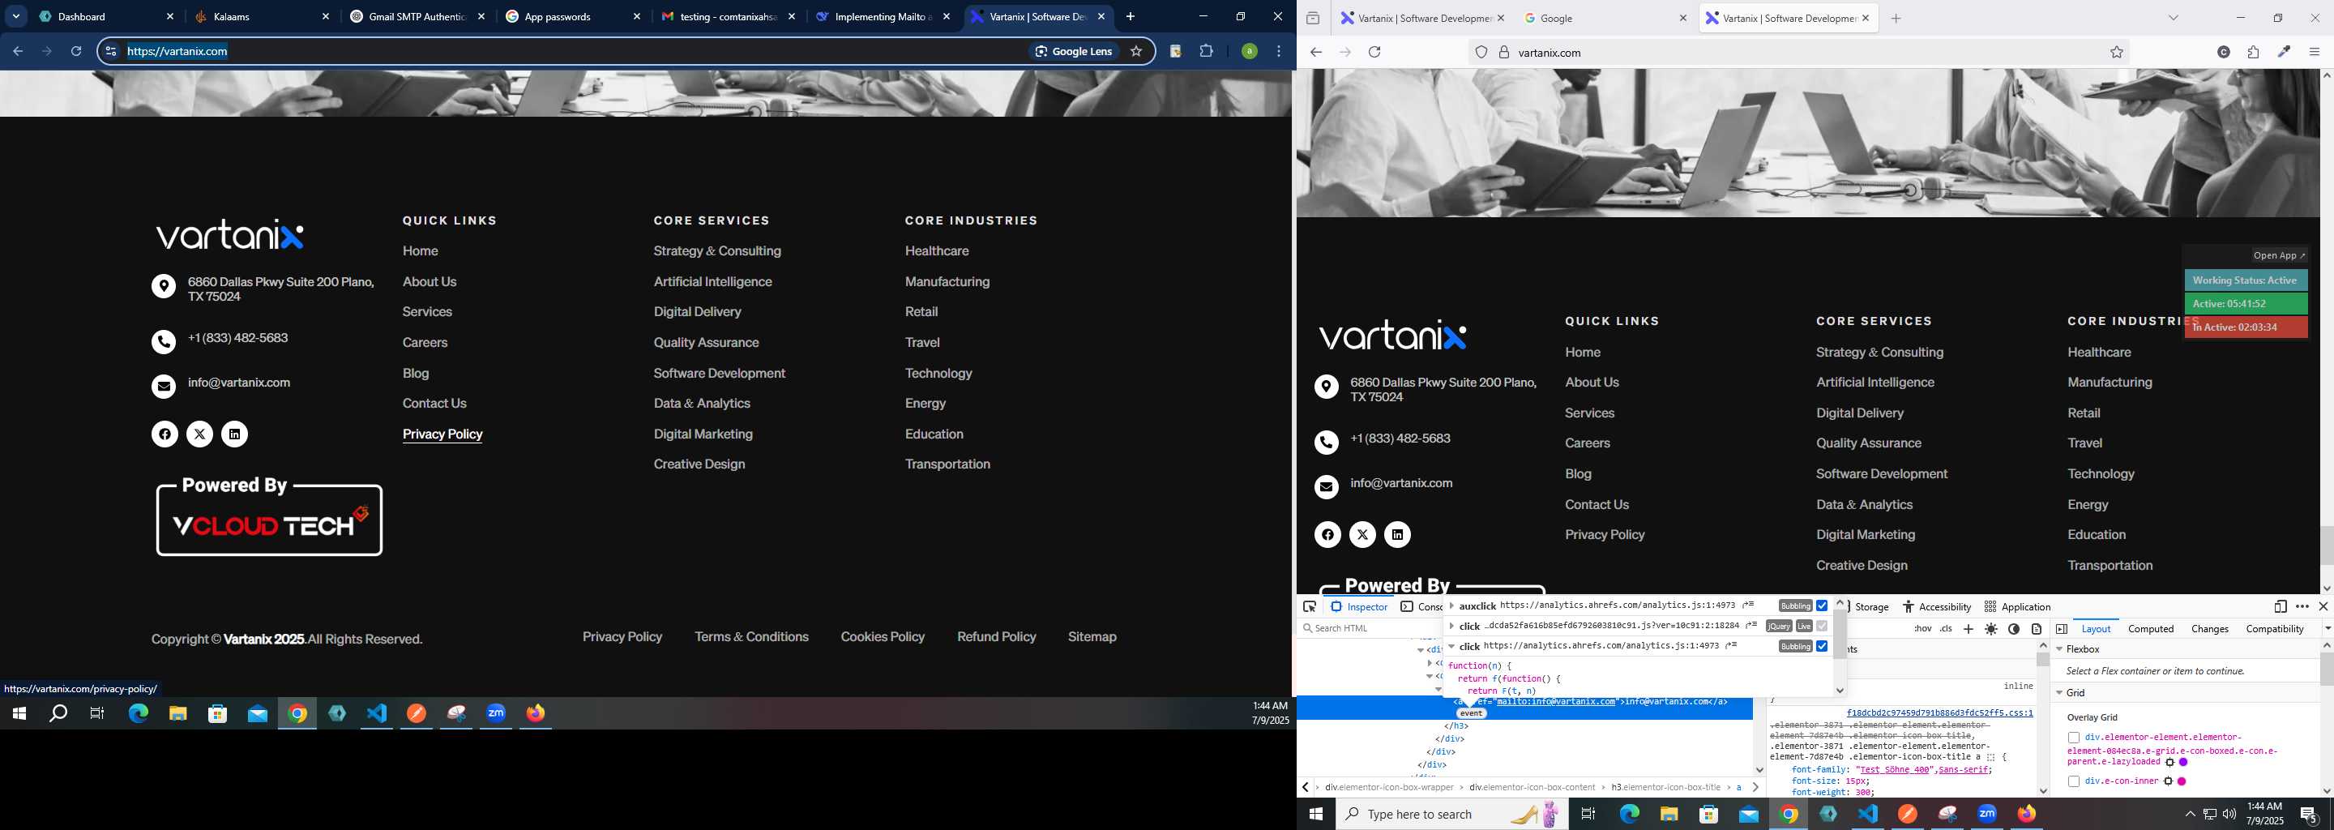
Task: Bookmark page with Firefox star icon
Action: 2117,53
